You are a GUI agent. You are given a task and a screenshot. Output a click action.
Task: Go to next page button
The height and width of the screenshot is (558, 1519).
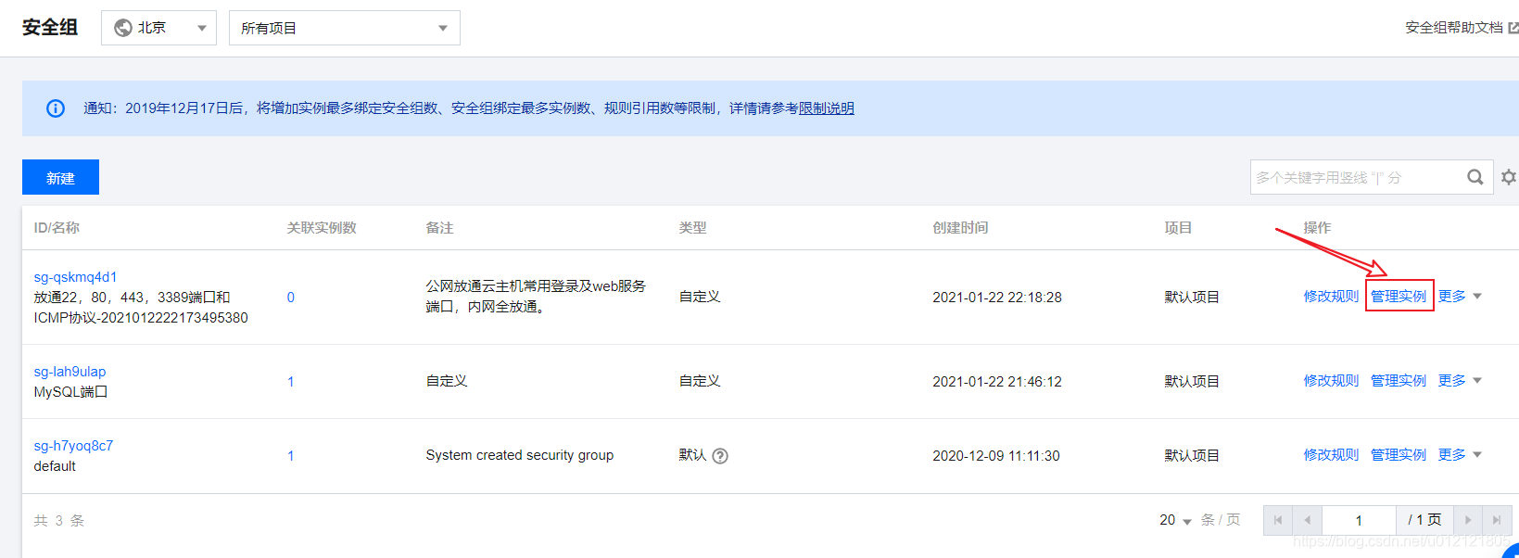1468,520
